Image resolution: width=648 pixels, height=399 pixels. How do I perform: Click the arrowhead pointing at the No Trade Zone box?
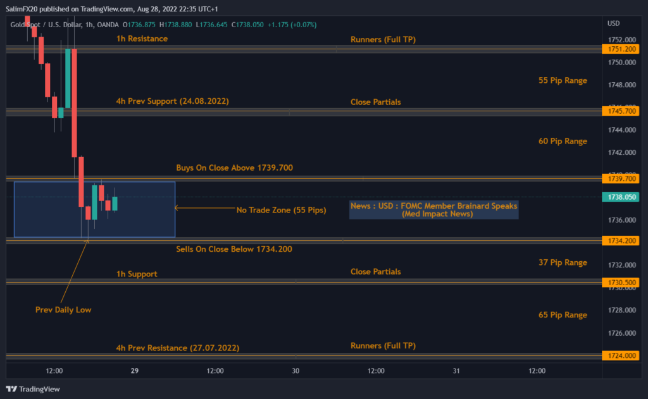[x=177, y=207]
